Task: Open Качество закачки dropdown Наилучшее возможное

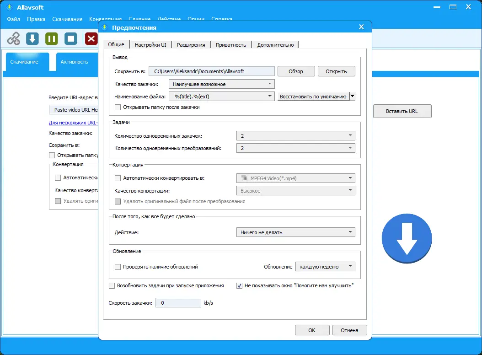Action: coord(222,84)
